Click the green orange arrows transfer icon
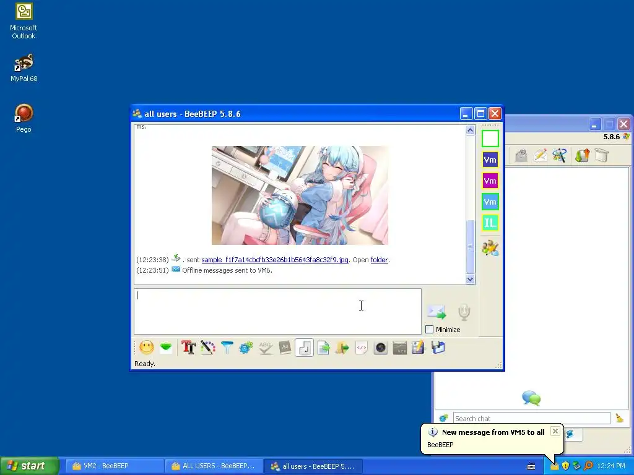The height and width of the screenshot is (475, 634). [582, 155]
